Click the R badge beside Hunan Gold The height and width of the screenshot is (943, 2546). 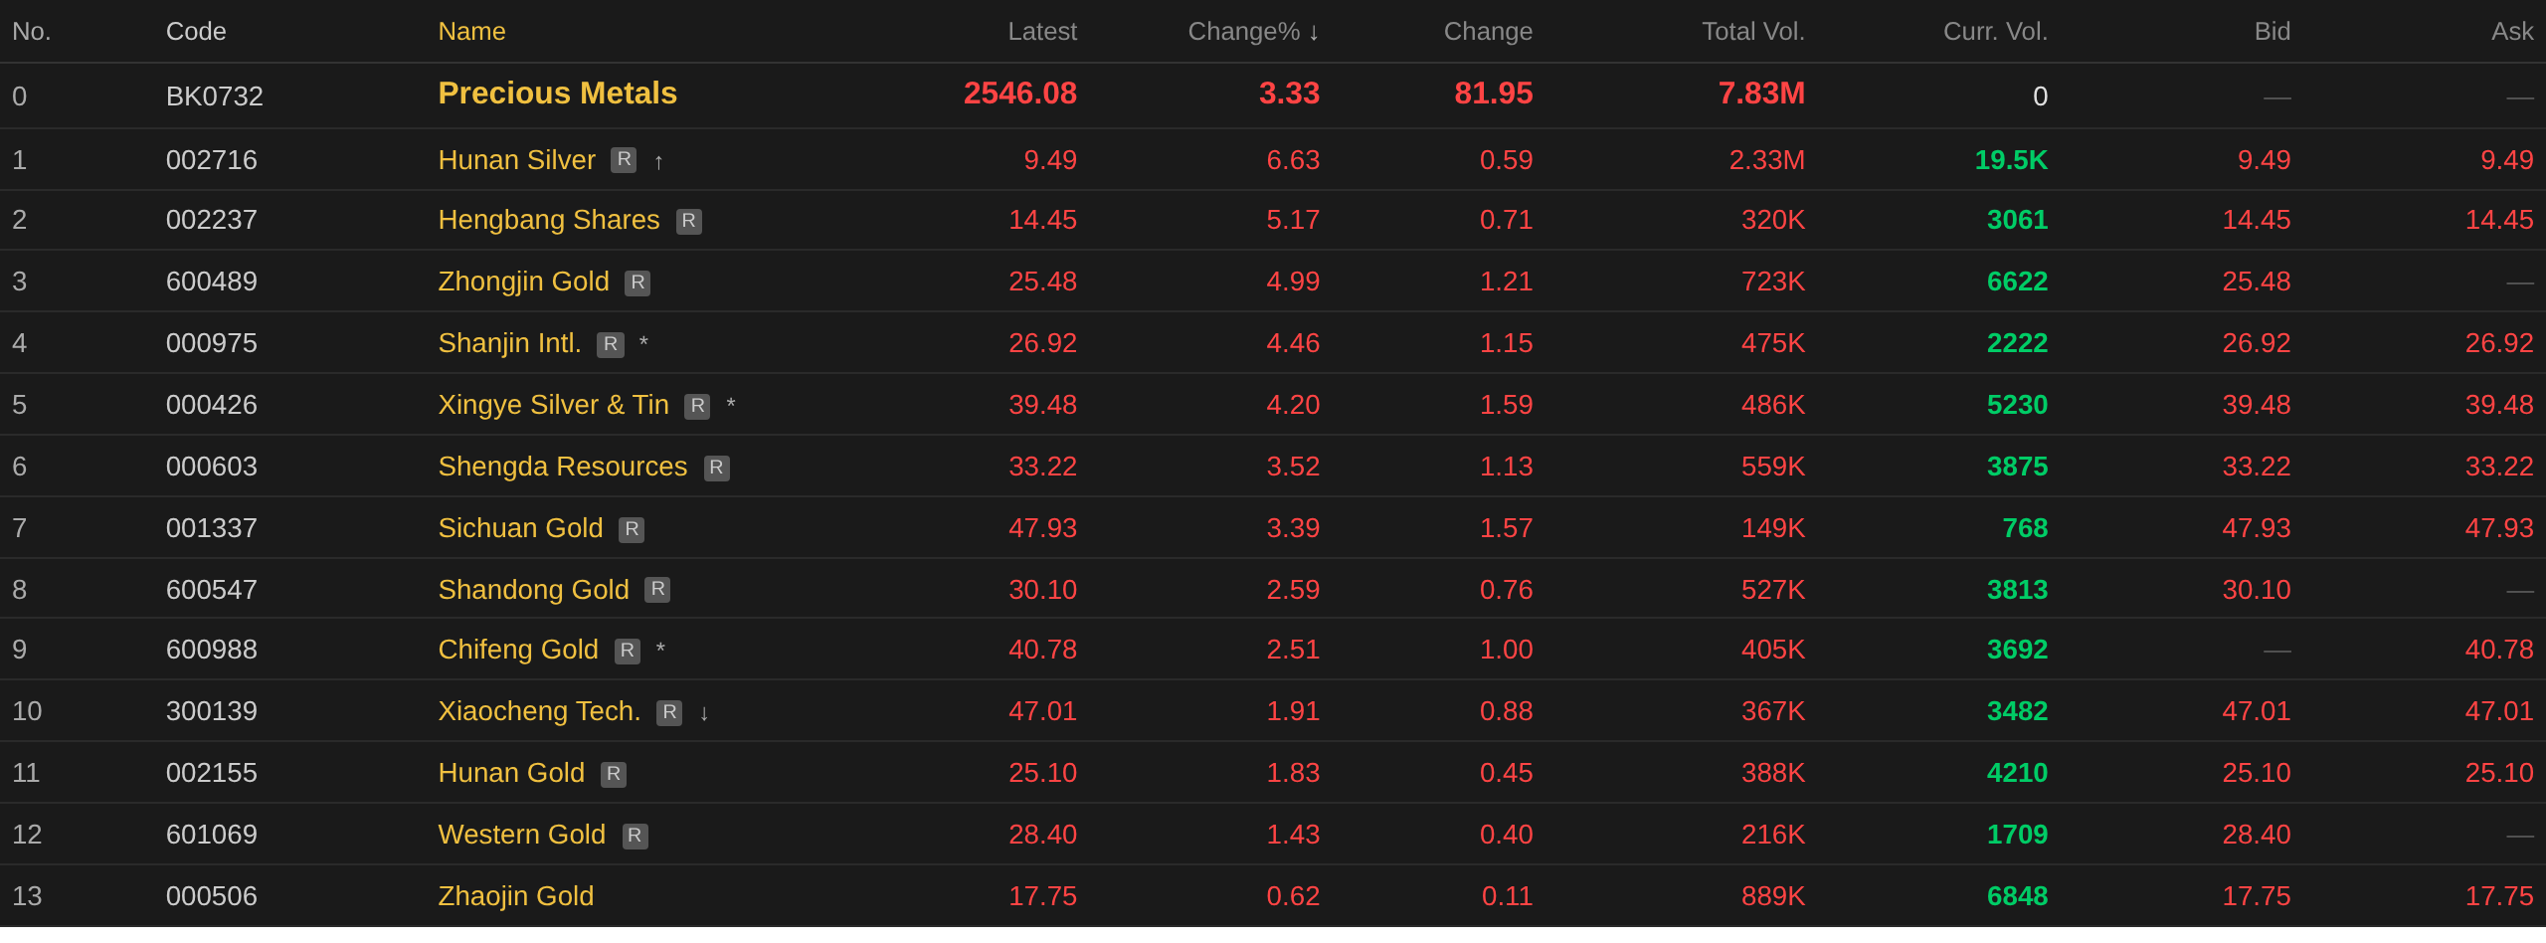coord(614,774)
